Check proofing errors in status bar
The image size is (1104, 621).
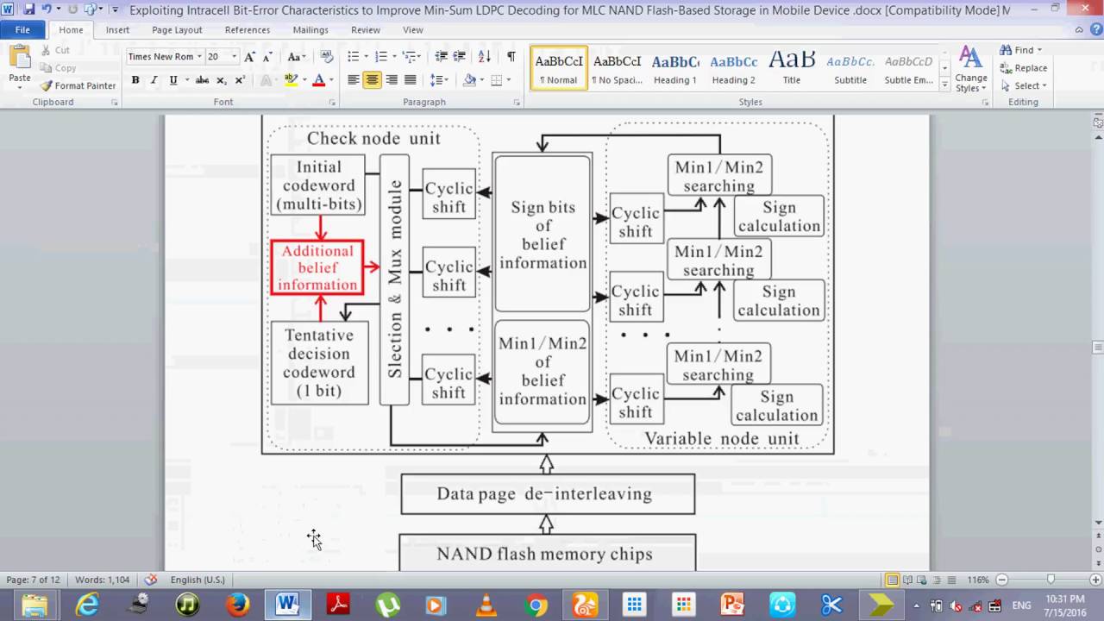click(x=151, y=580)
